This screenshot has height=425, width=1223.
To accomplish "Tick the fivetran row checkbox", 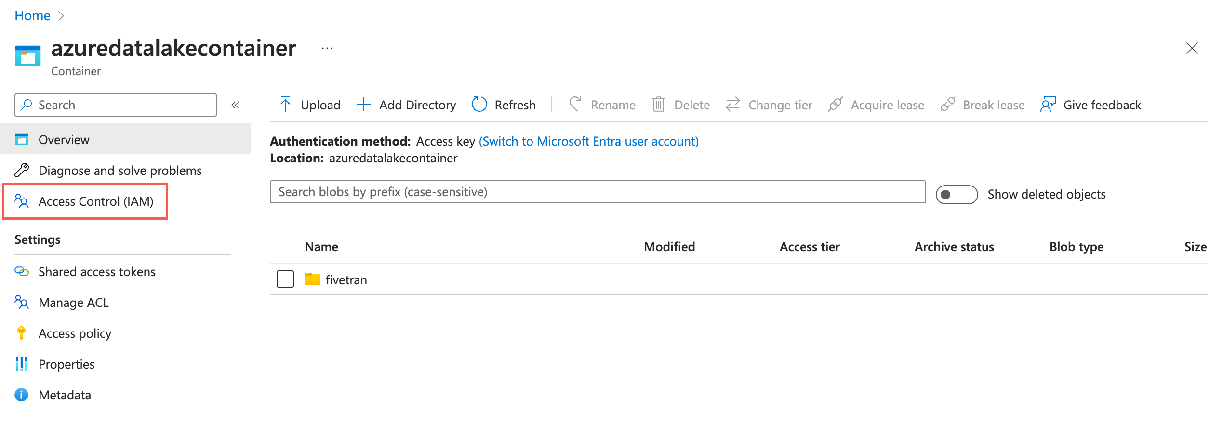I will click(x=285, y=279).
